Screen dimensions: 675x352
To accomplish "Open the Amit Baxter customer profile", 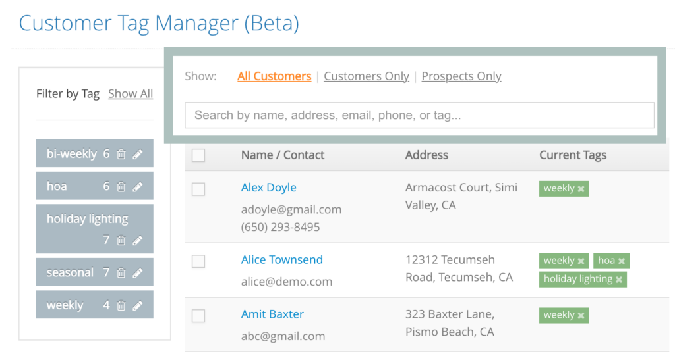I will pyautogui.click(x=272, y=314).
